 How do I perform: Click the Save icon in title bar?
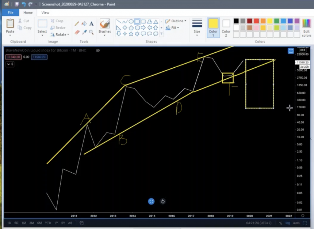click(x=17, y=4)
